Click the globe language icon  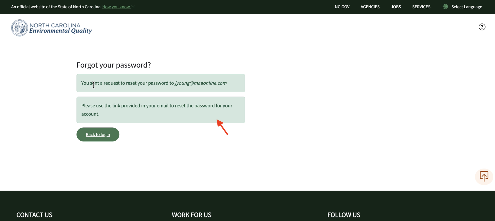click(445, 7)
